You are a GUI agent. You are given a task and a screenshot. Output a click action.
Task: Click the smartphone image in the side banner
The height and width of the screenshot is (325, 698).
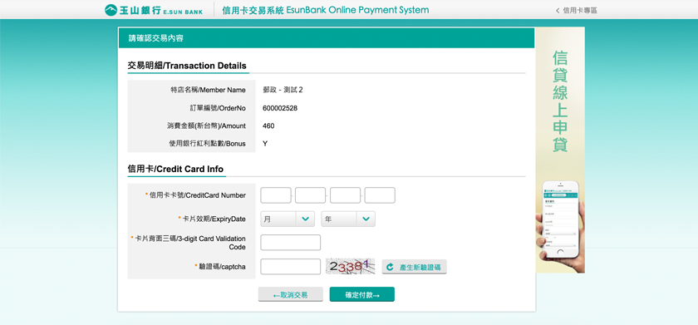click(x=560, y=219)
